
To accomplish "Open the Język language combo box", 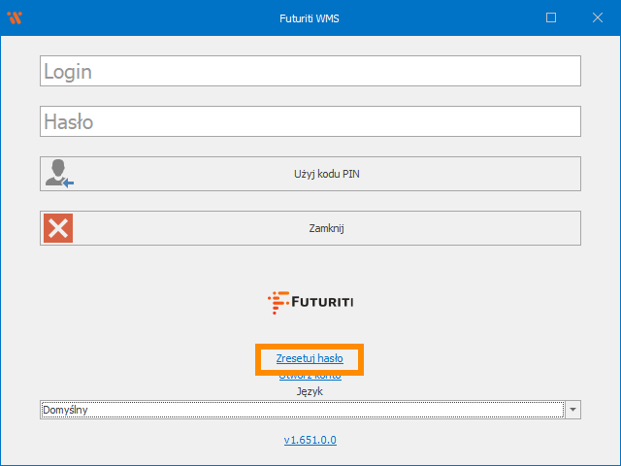I will 301,410.
